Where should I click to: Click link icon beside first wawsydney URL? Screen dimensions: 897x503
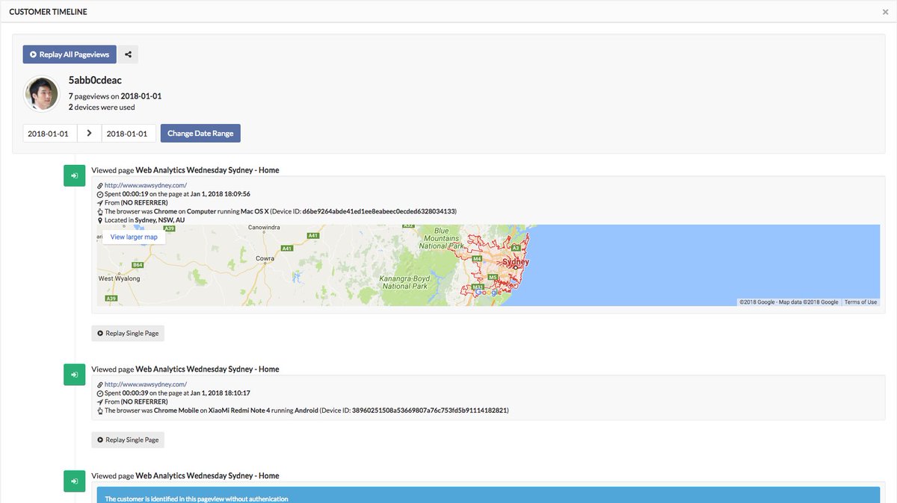click(100, 185)
